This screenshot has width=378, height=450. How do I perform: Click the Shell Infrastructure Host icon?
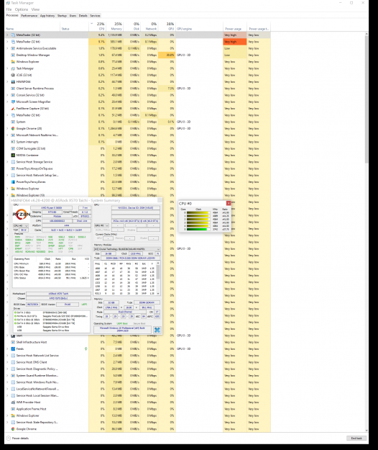(x=13, y=342)
